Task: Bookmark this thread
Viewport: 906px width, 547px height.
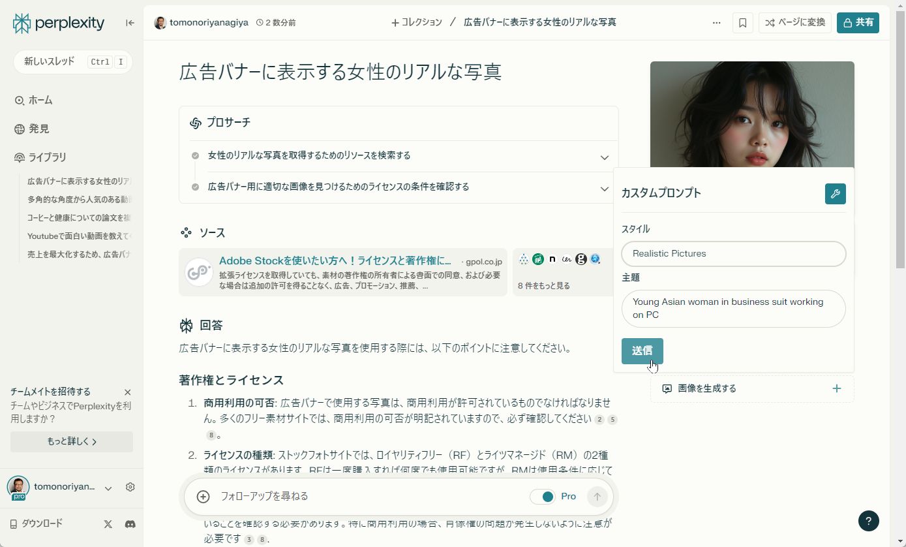Action: (742, 22)
